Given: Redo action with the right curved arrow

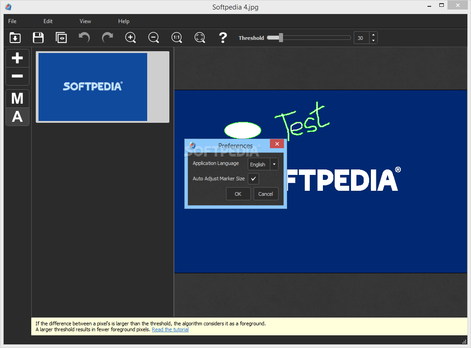Looking at the screenshot, I should point(107,38).
